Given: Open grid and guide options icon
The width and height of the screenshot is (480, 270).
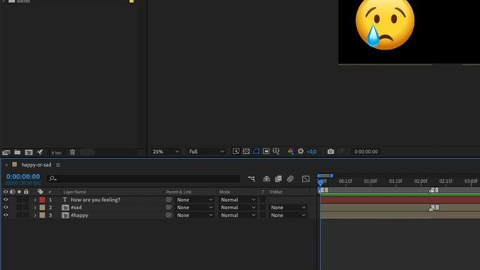Looking at the screenshot, I should click(x=276, y=151).
